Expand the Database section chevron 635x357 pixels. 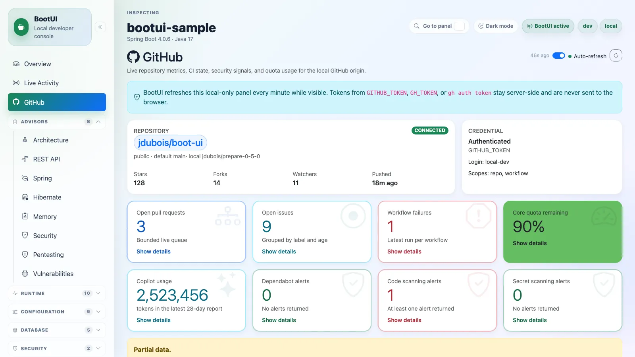pyautogui.click(x=98, y=330)
